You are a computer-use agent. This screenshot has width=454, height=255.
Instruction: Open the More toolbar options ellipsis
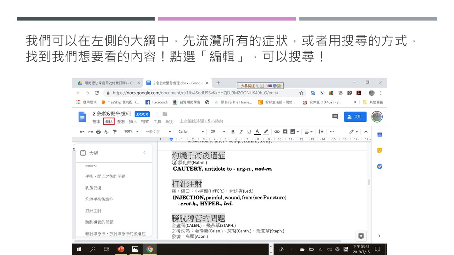[332, 131]
